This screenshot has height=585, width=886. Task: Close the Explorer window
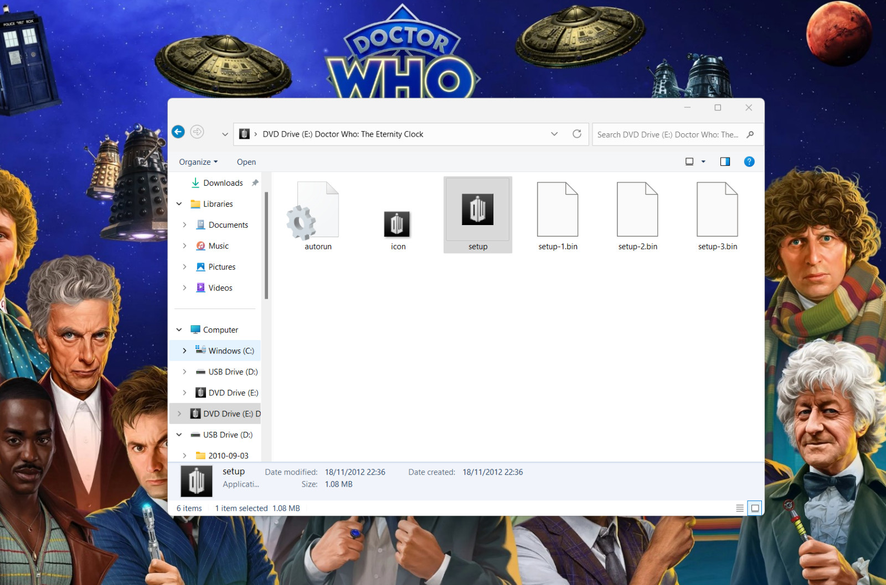tap(749, 107)
